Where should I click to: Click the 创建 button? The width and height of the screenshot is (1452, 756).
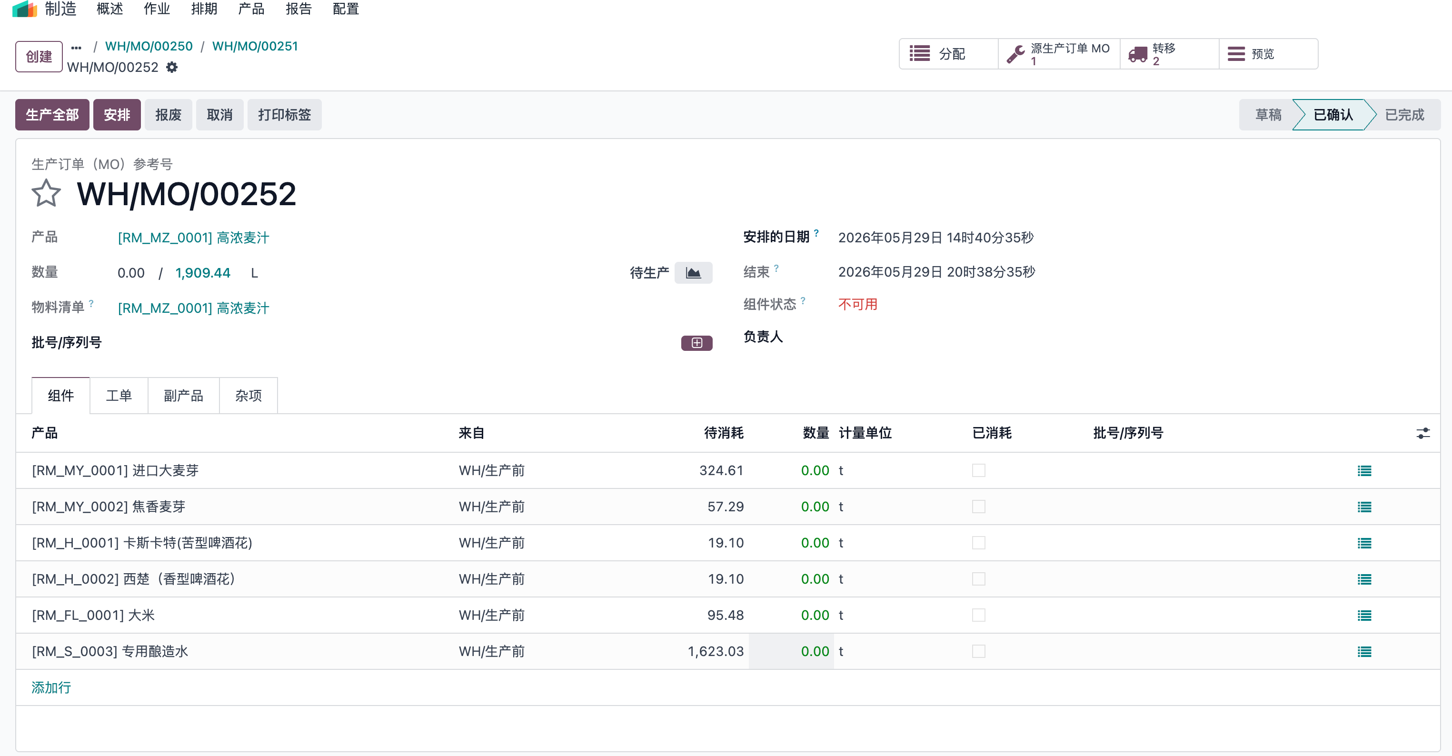pos(39,56)
